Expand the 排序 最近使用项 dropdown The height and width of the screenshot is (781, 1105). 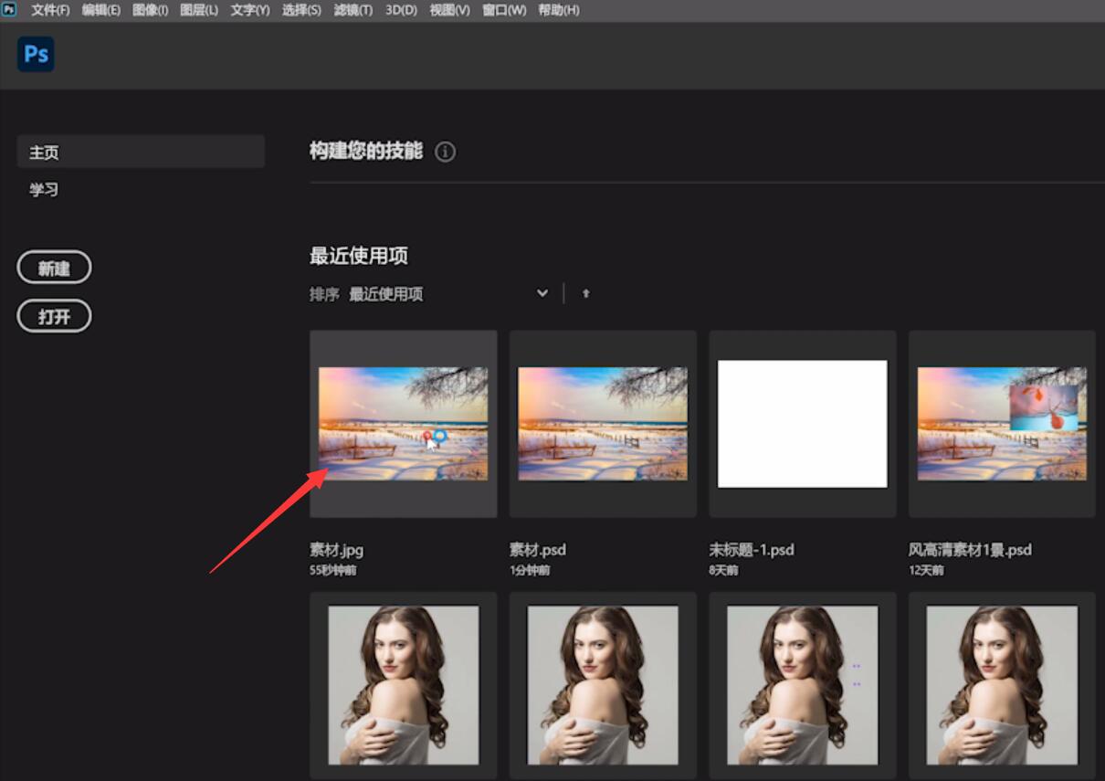[448, 293]
